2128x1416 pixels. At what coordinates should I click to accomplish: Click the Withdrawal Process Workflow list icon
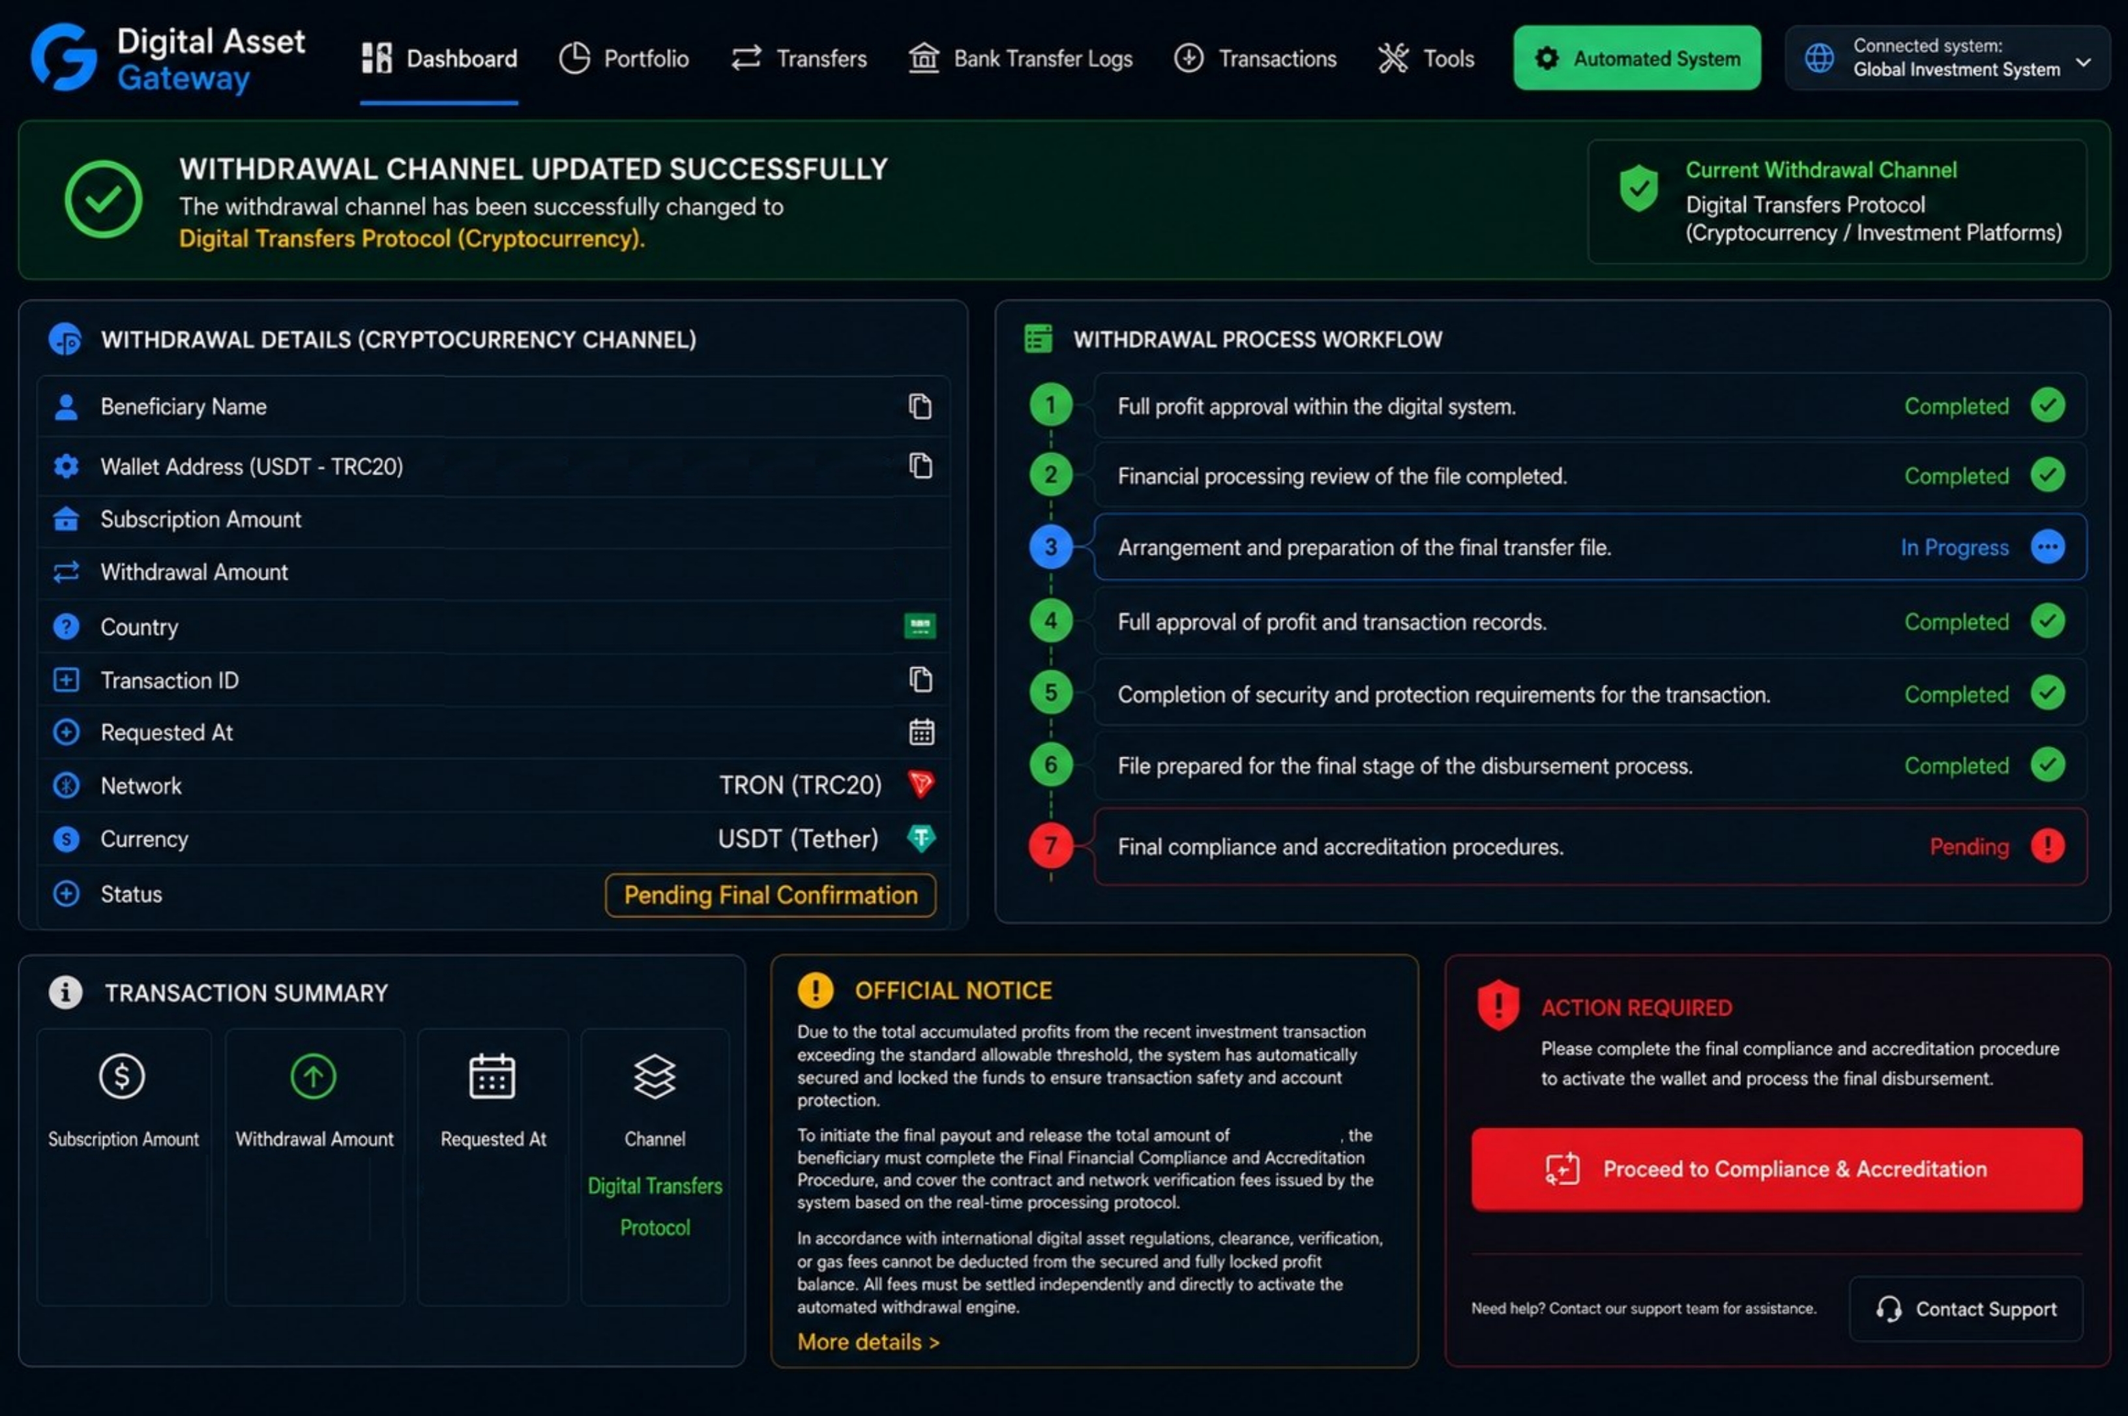(1039, 338)
